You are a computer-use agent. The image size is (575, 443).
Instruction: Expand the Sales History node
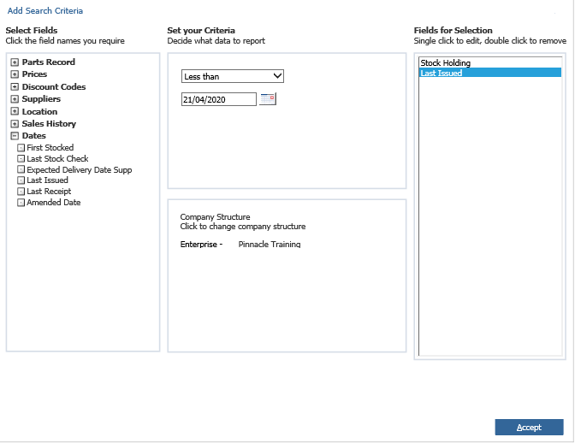coord(15,124)
